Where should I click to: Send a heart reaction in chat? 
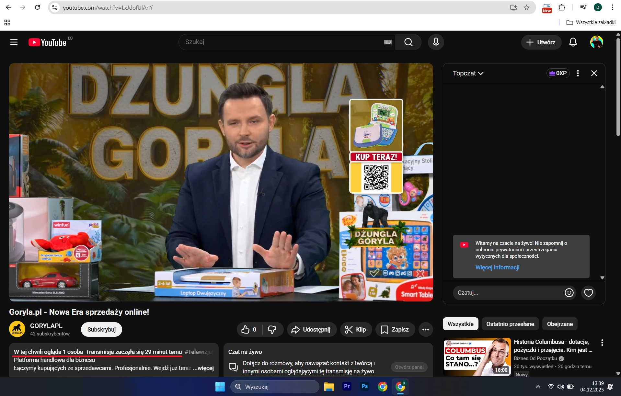coord(588,293)
